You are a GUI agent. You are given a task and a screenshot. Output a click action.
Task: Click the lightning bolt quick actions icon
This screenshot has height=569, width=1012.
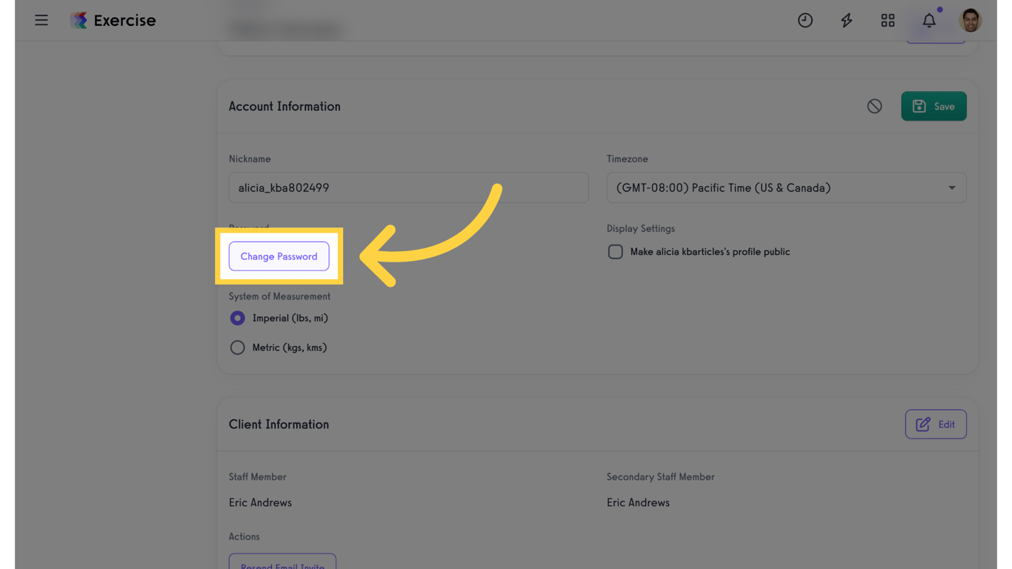[846, 20]
